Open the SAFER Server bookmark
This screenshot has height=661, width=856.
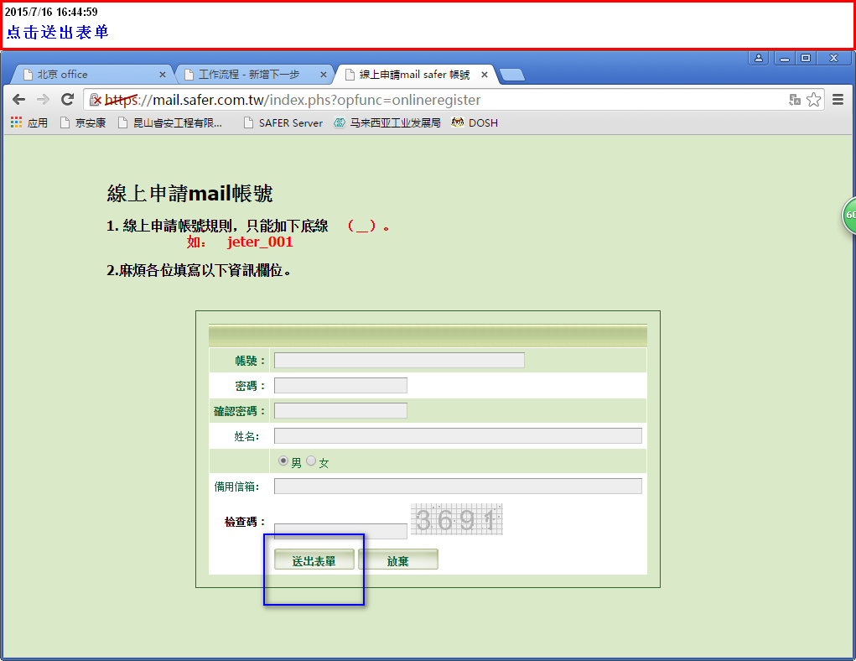tap(283, 122)
